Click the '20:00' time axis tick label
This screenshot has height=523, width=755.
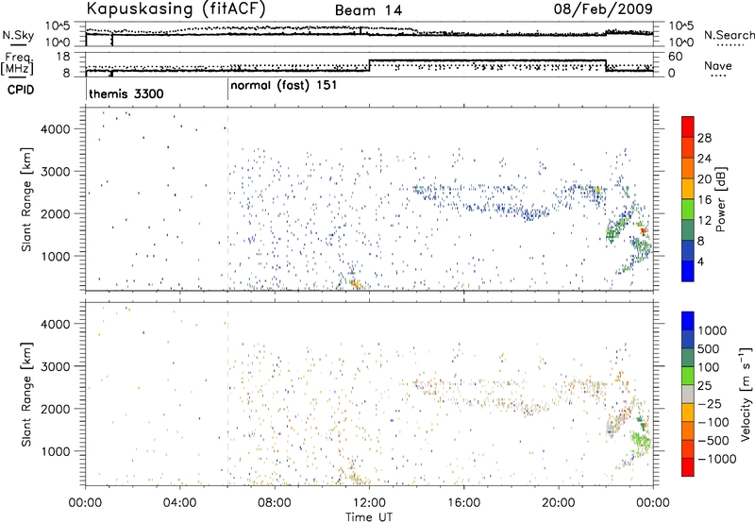coord(559,503)
